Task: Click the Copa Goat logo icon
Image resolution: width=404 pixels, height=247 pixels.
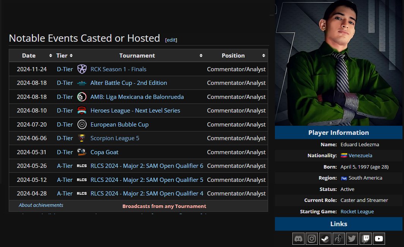Action: (82, 152)
